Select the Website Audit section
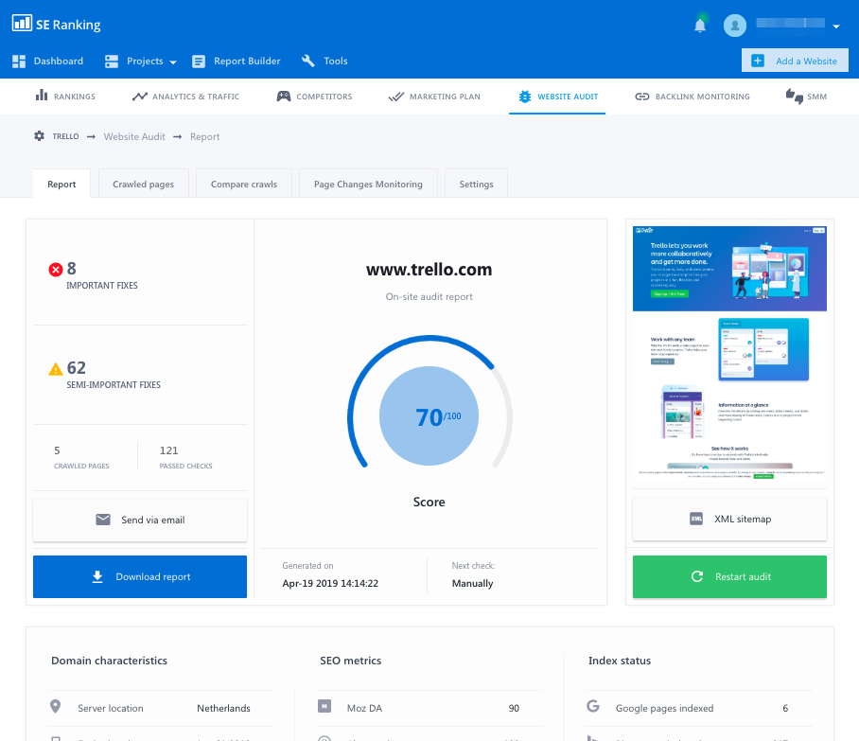Viewport: 859px width, 741px height. (568, 97)
